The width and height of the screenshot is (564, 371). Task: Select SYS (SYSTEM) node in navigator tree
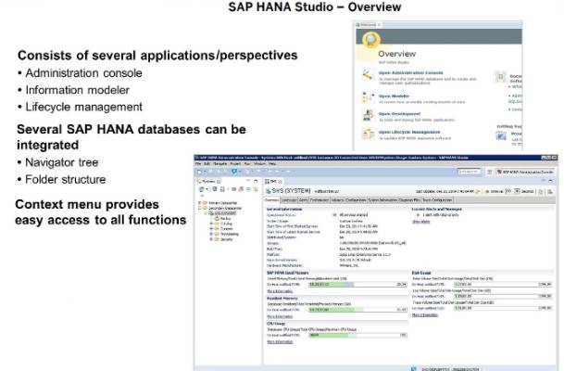222,213
